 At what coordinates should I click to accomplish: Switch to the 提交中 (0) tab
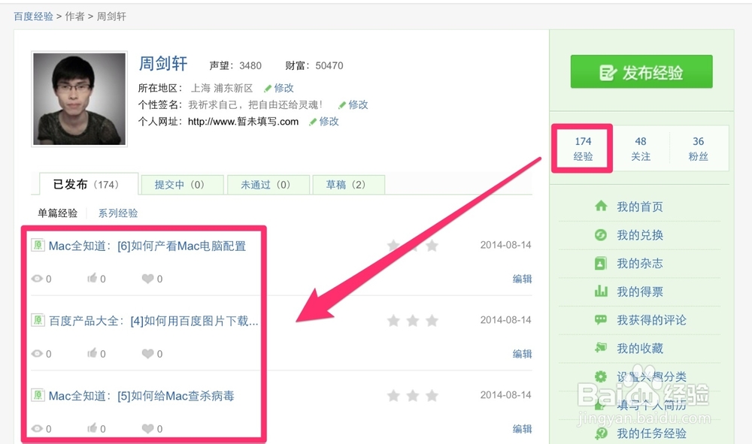[x=182, y=185]
